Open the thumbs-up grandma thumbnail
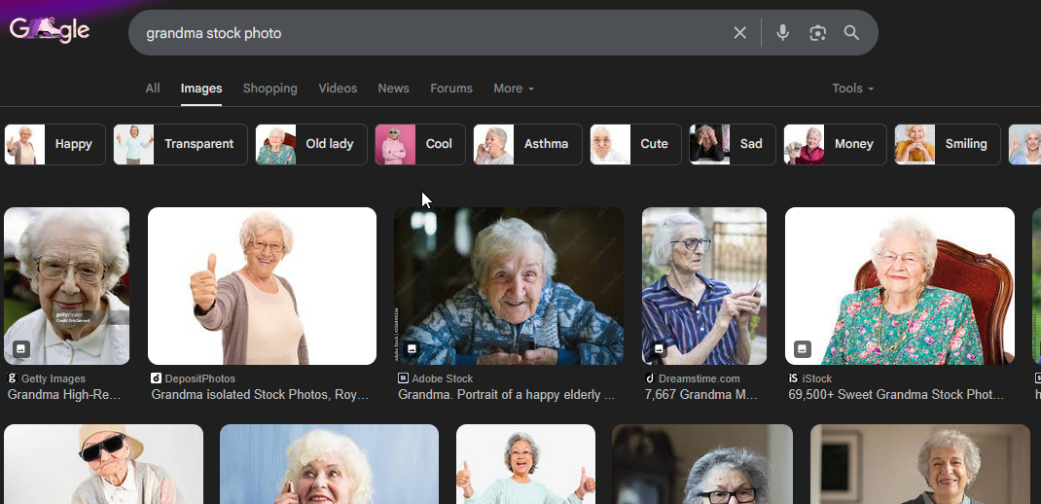The image size is (1041, 504). tap(262, 286)
